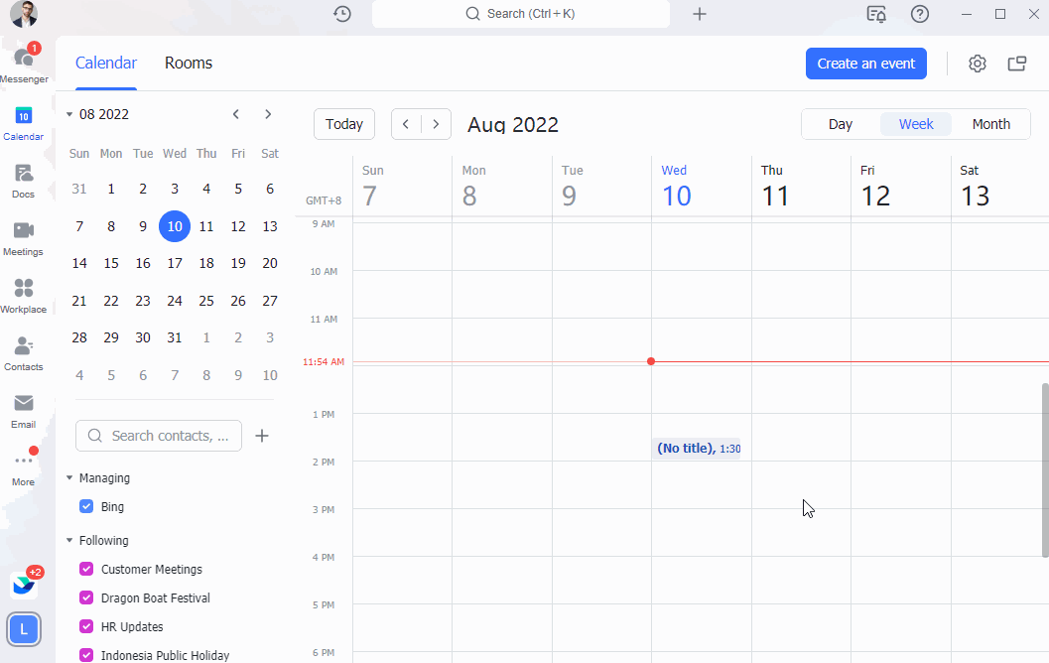Click the history clock icon
This screenshot has width=1049, height=663.
(342, 14)
